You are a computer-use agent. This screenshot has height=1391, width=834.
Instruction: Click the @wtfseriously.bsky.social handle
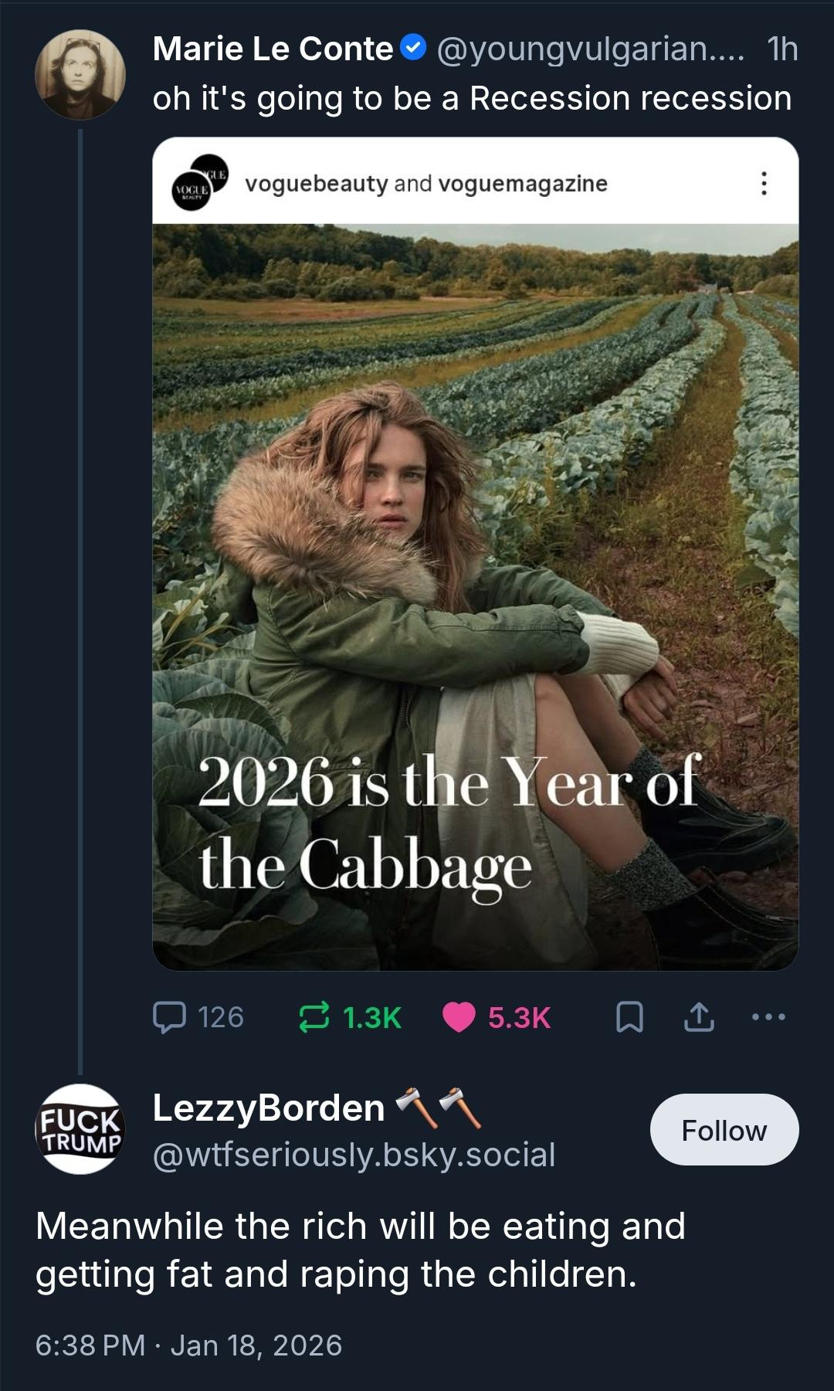(354, 1155)
